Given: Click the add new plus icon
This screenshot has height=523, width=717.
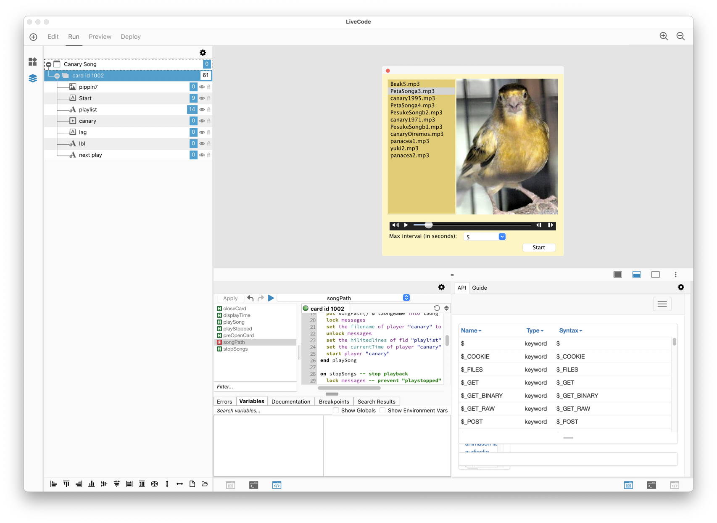Looking at the screenshot, I should tap(33, 37).
